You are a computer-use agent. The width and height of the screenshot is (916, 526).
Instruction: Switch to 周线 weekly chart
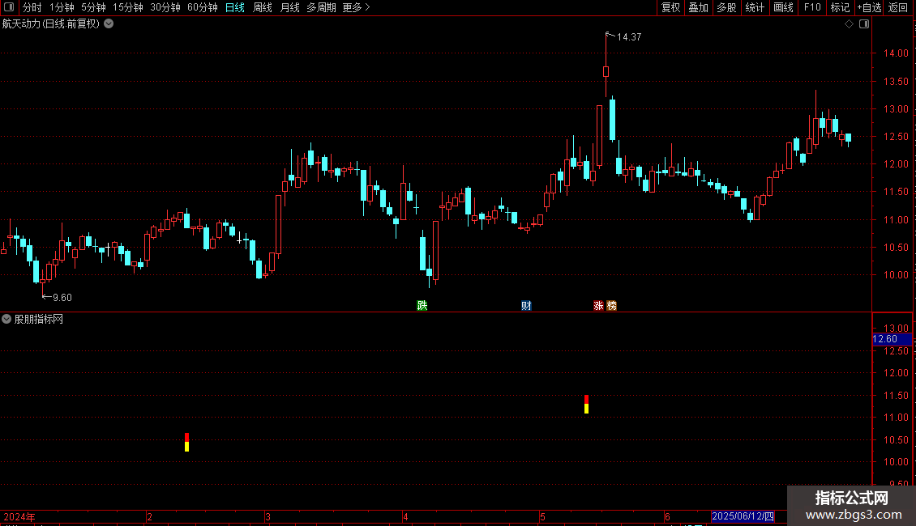tap(263, 7)
